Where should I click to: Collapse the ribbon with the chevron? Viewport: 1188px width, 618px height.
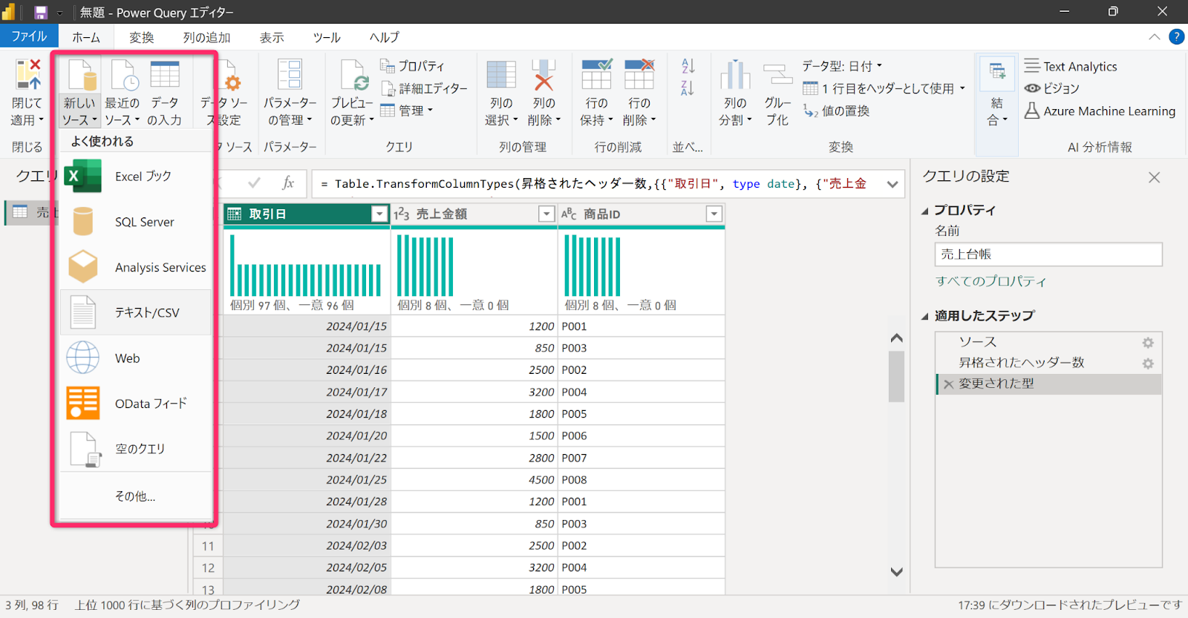click(1155, 36)
